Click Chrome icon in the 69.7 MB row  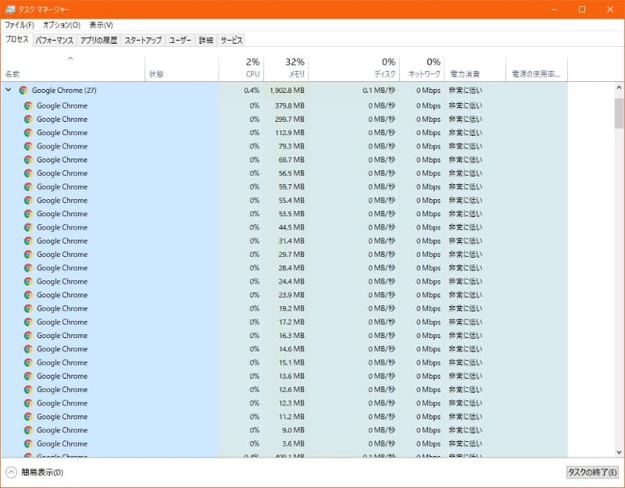click(x=28, y=160)
